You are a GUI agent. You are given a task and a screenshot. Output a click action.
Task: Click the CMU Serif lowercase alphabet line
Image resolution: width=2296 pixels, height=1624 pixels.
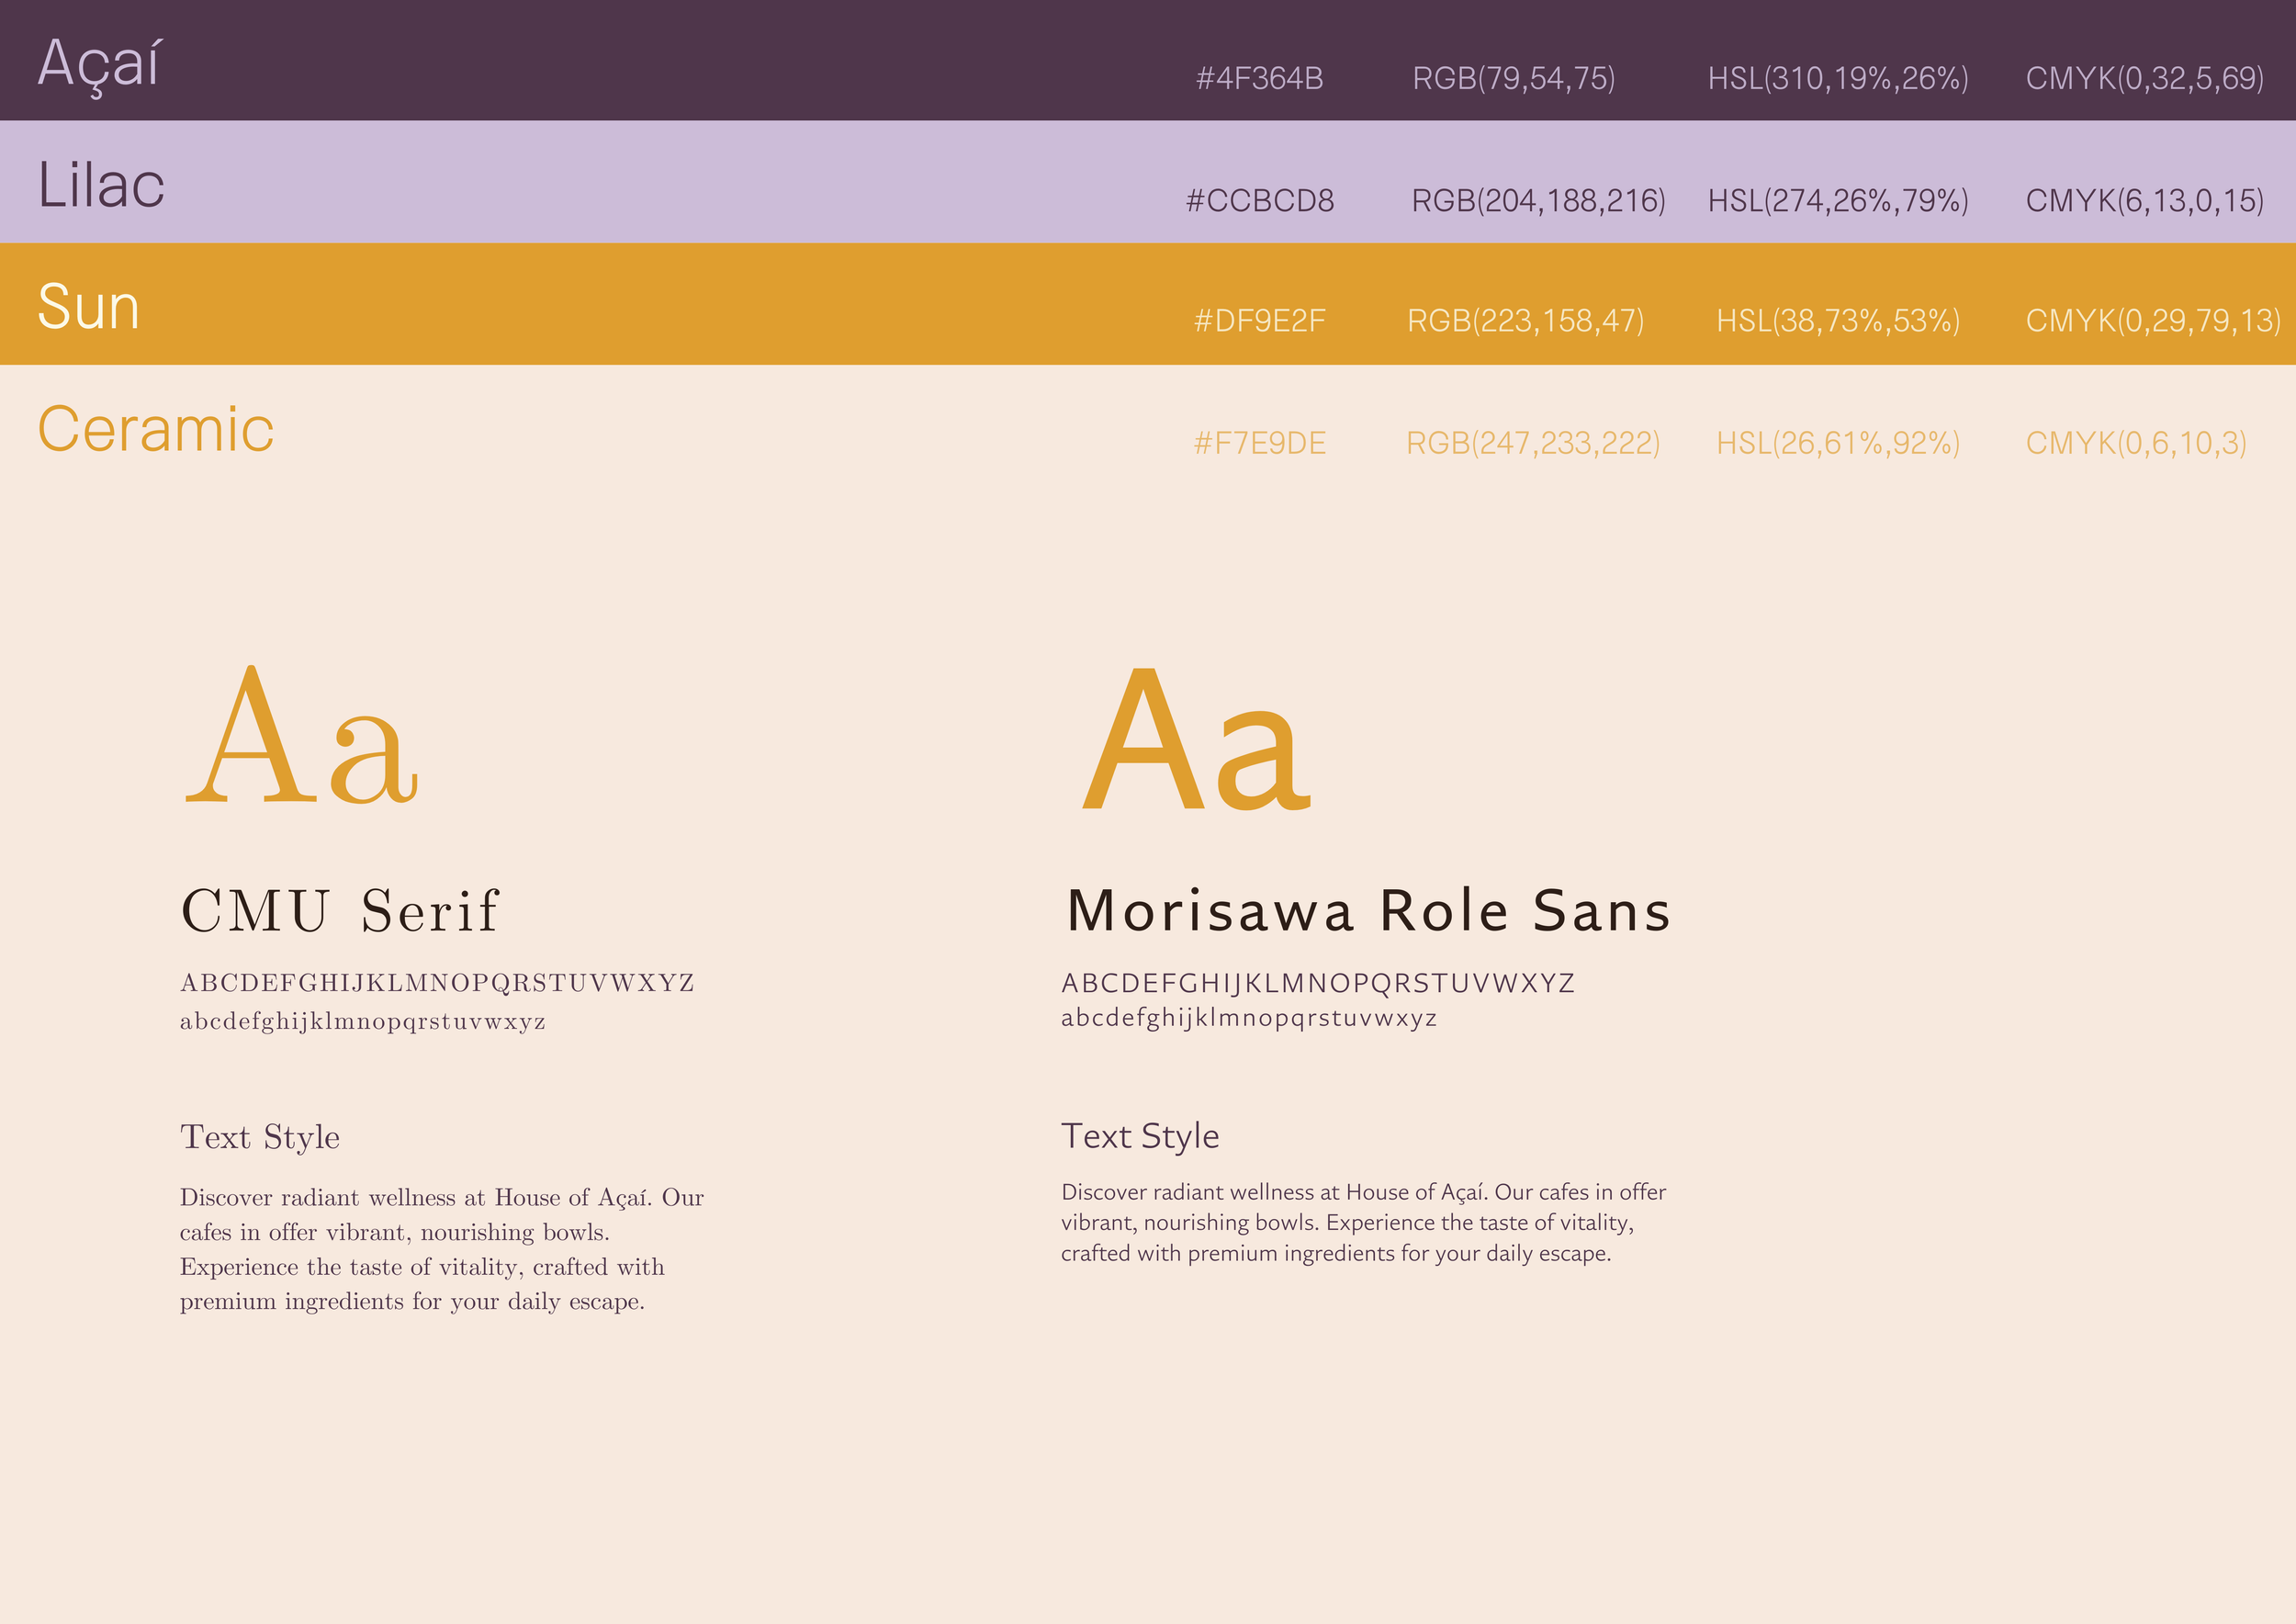coord(362,1021)
